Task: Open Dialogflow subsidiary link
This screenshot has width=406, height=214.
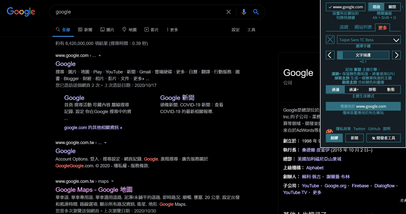Action: click(385, 186)
